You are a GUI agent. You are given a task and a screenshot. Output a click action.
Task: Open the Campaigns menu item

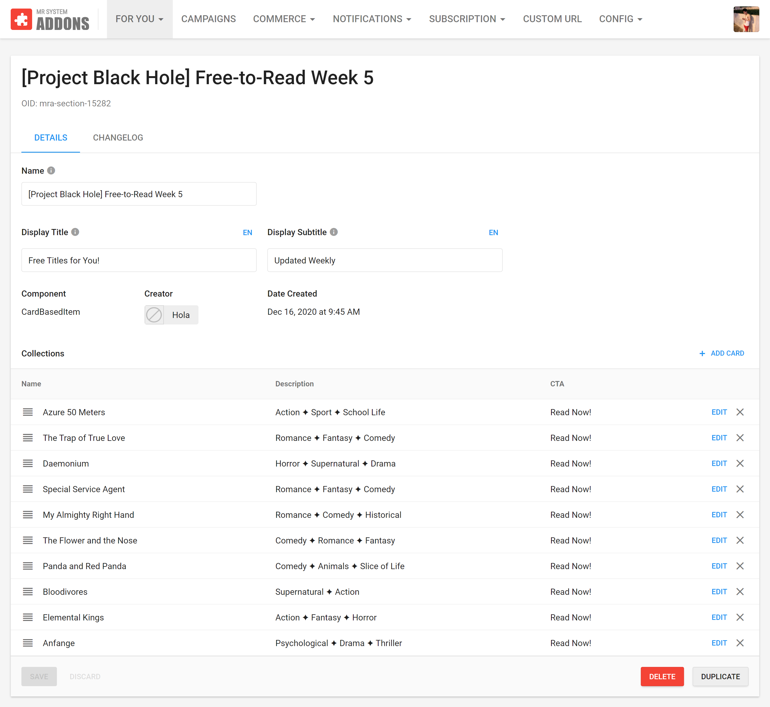(208, 19)
